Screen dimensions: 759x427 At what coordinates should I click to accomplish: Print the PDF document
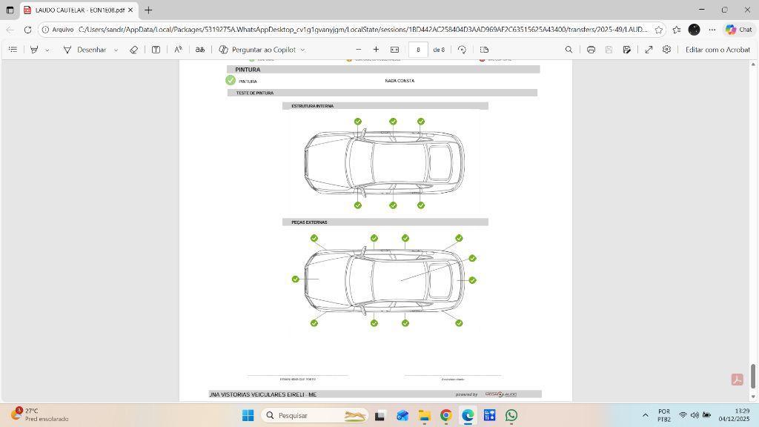tap(591, 50)
